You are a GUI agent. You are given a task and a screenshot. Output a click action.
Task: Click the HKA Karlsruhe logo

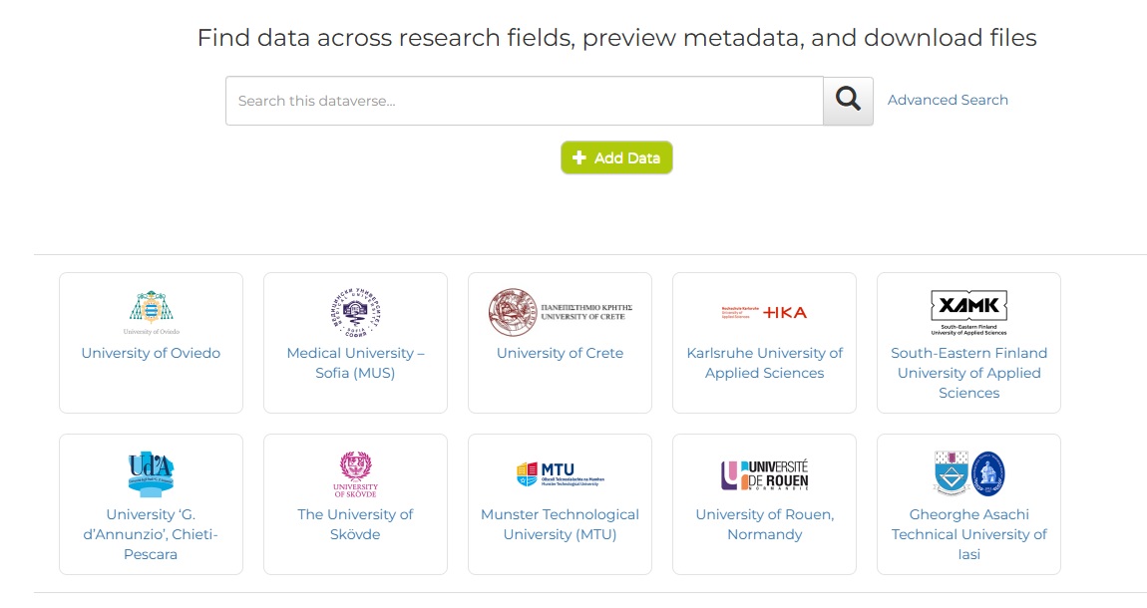(764, 312)
